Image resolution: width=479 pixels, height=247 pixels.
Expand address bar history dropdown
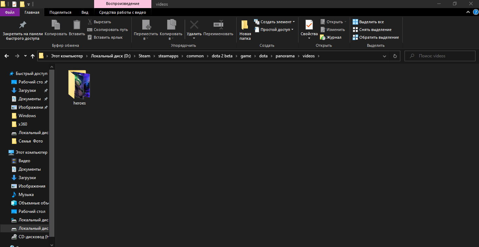tap(385, 56)
